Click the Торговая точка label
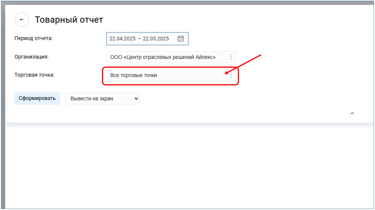375x210 pixels. tap(34, 75)
